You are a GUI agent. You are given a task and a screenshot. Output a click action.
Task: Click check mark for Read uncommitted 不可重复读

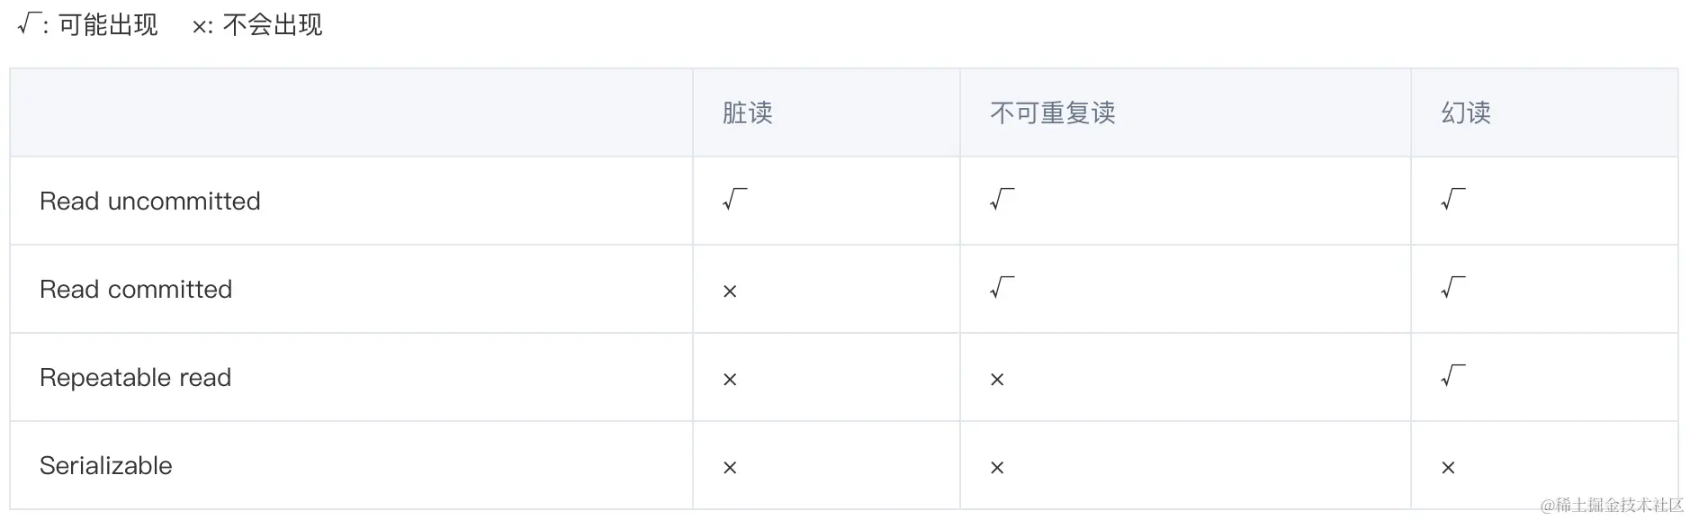(x=1002, y=199)
